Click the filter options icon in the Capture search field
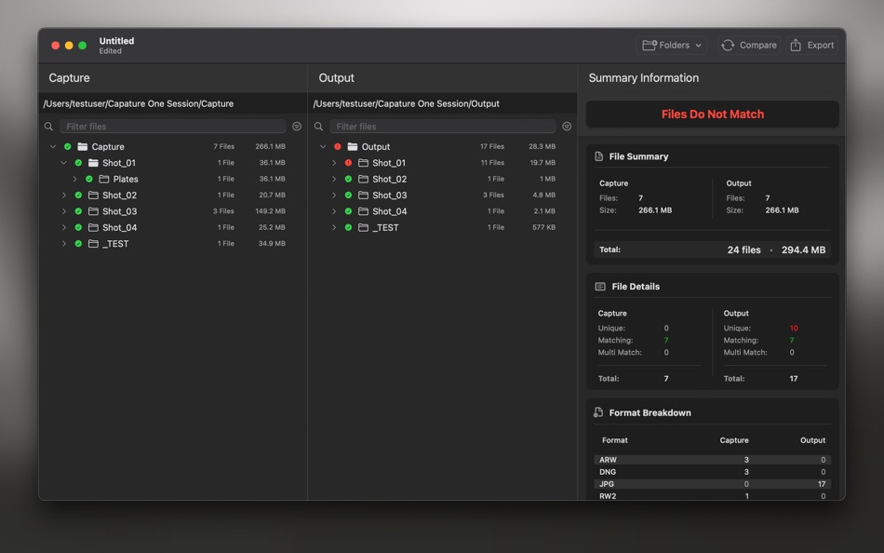 pos(296,125)
